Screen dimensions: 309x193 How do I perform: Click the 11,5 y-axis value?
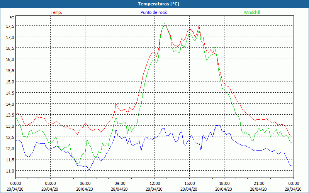10,159
